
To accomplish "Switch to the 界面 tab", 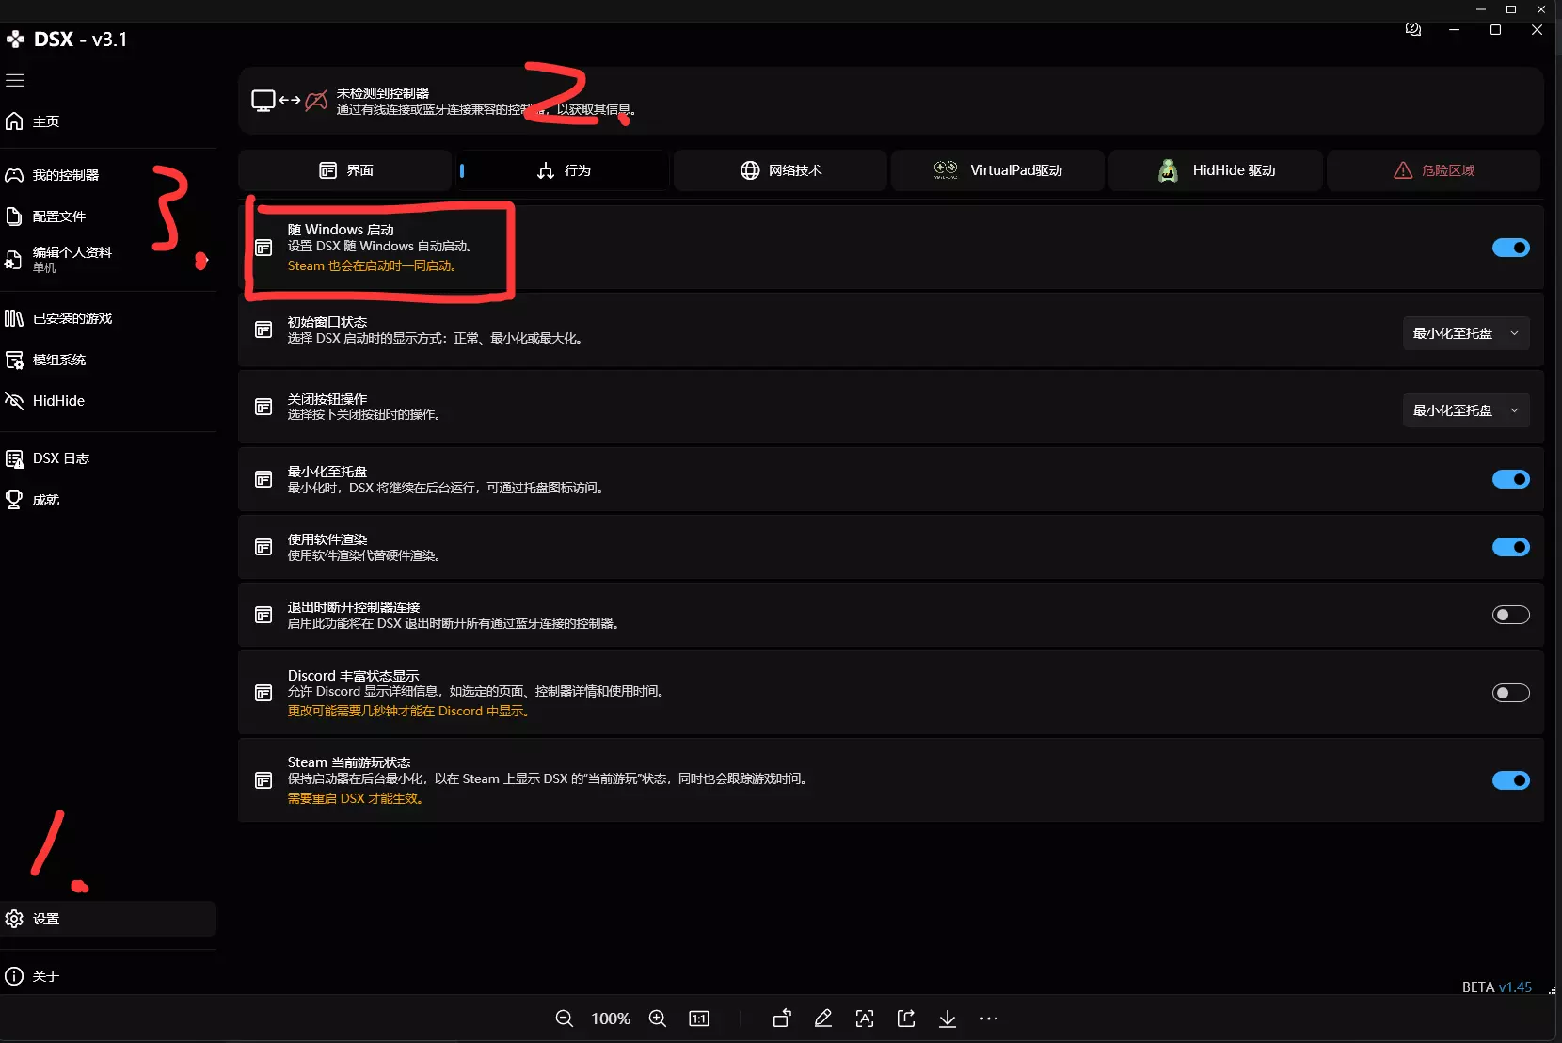I will [x=345, y=170].
